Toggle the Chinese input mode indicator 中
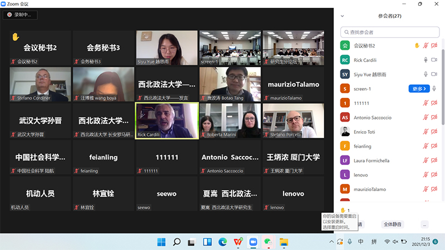The height and width of the screenshot is (250, 445). (x=360, y=242)
